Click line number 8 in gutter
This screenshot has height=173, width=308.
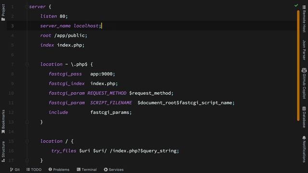(13, 74)
